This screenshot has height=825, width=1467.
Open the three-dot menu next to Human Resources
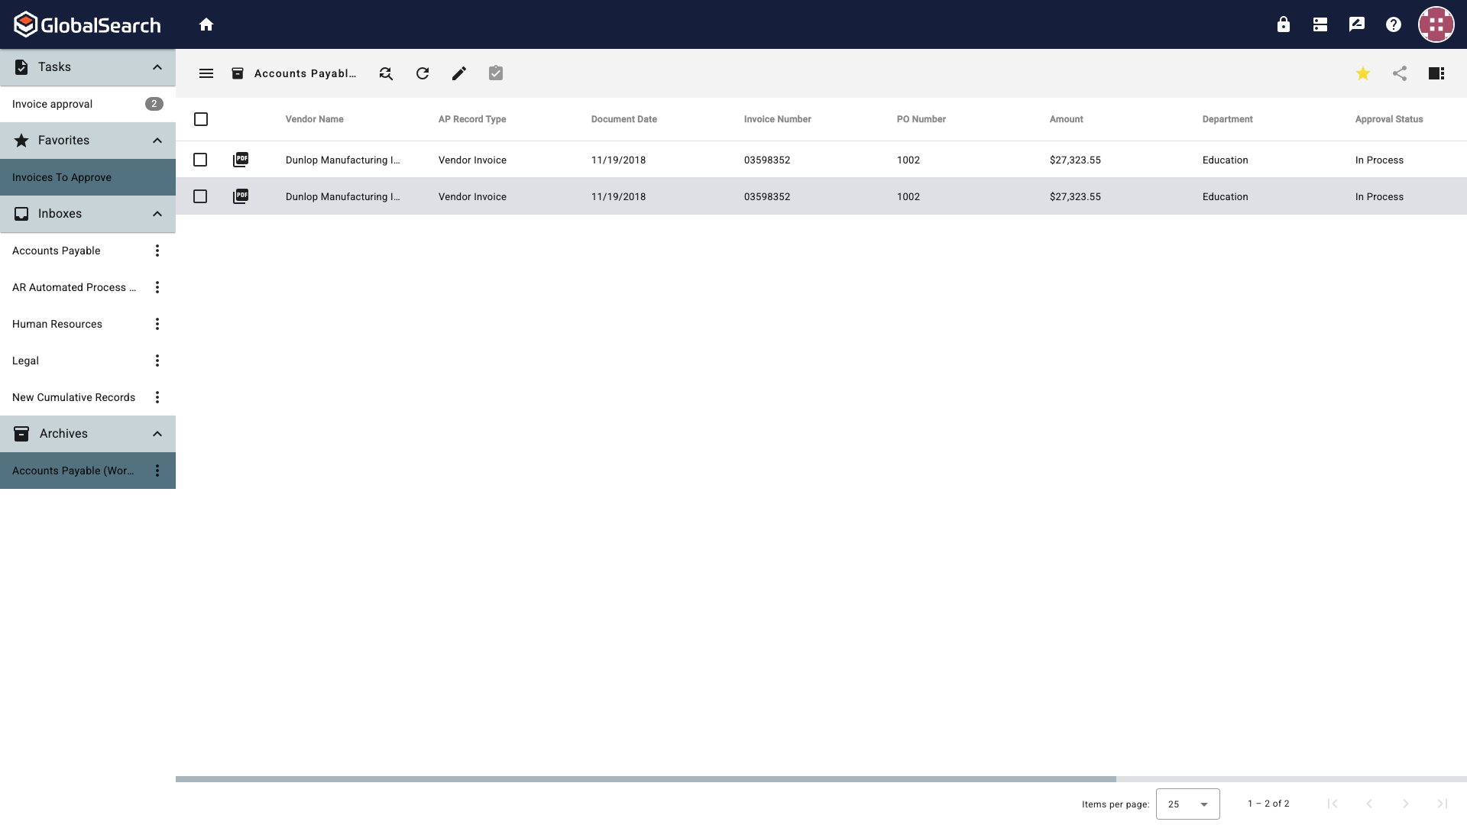pyautogui.click(x=157, y=324)
